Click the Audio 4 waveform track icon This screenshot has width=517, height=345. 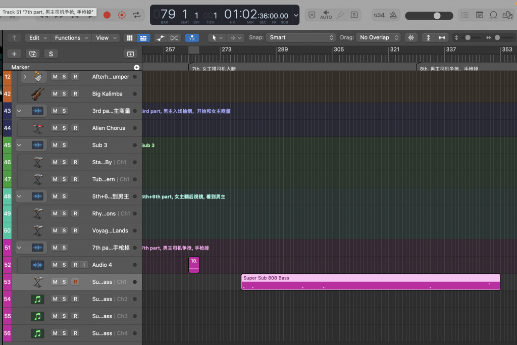click(x=37, y=265)
